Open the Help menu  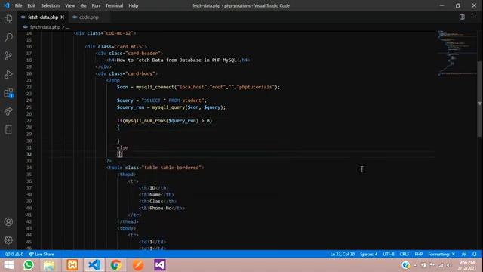(x=134, y=5)
